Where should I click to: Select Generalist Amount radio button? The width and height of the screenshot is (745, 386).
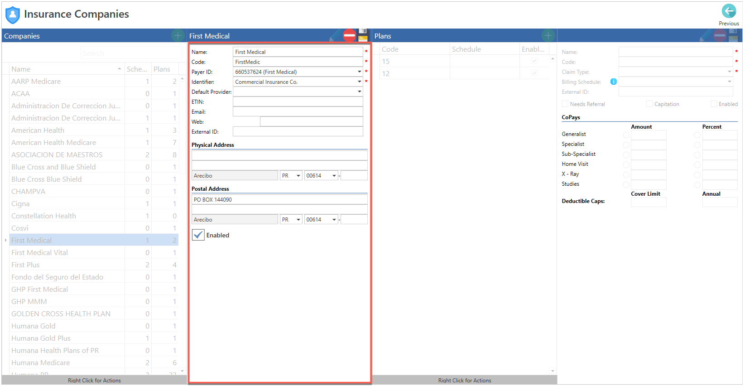coord(626,135)
